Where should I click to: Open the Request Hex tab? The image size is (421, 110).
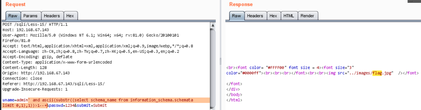[x=70, y=16]
